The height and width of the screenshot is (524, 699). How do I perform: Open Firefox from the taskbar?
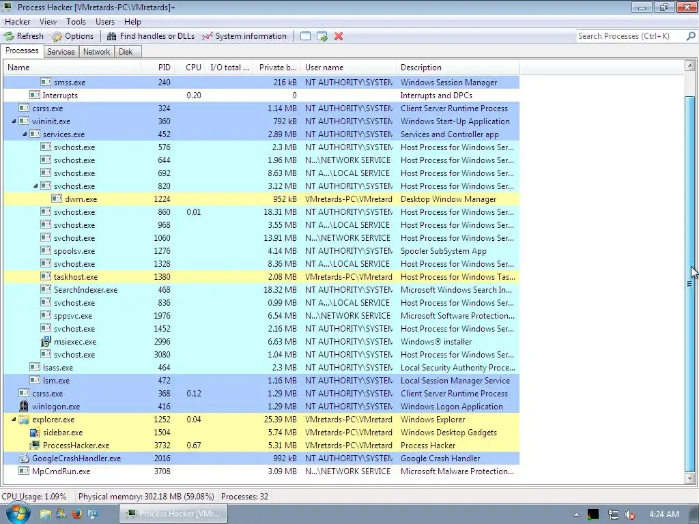pos(76,514)
